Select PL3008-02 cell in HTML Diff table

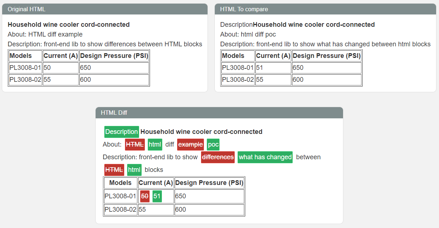pos(121,210)
